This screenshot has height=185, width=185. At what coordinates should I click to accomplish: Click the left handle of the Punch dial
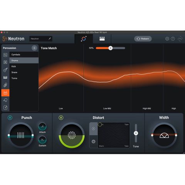(9, 135)
